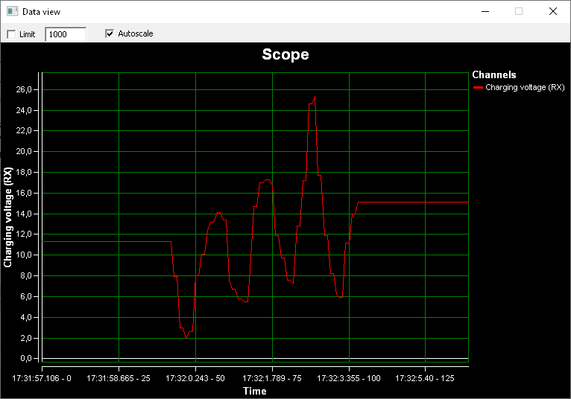Click the Charging voltage (RX) y-axis label
The image size is (571, 399).
[x=7, y=217]
